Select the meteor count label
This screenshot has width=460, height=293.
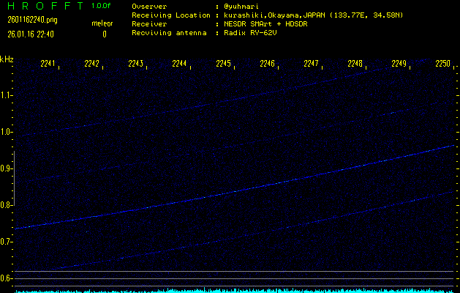point(102,24)
